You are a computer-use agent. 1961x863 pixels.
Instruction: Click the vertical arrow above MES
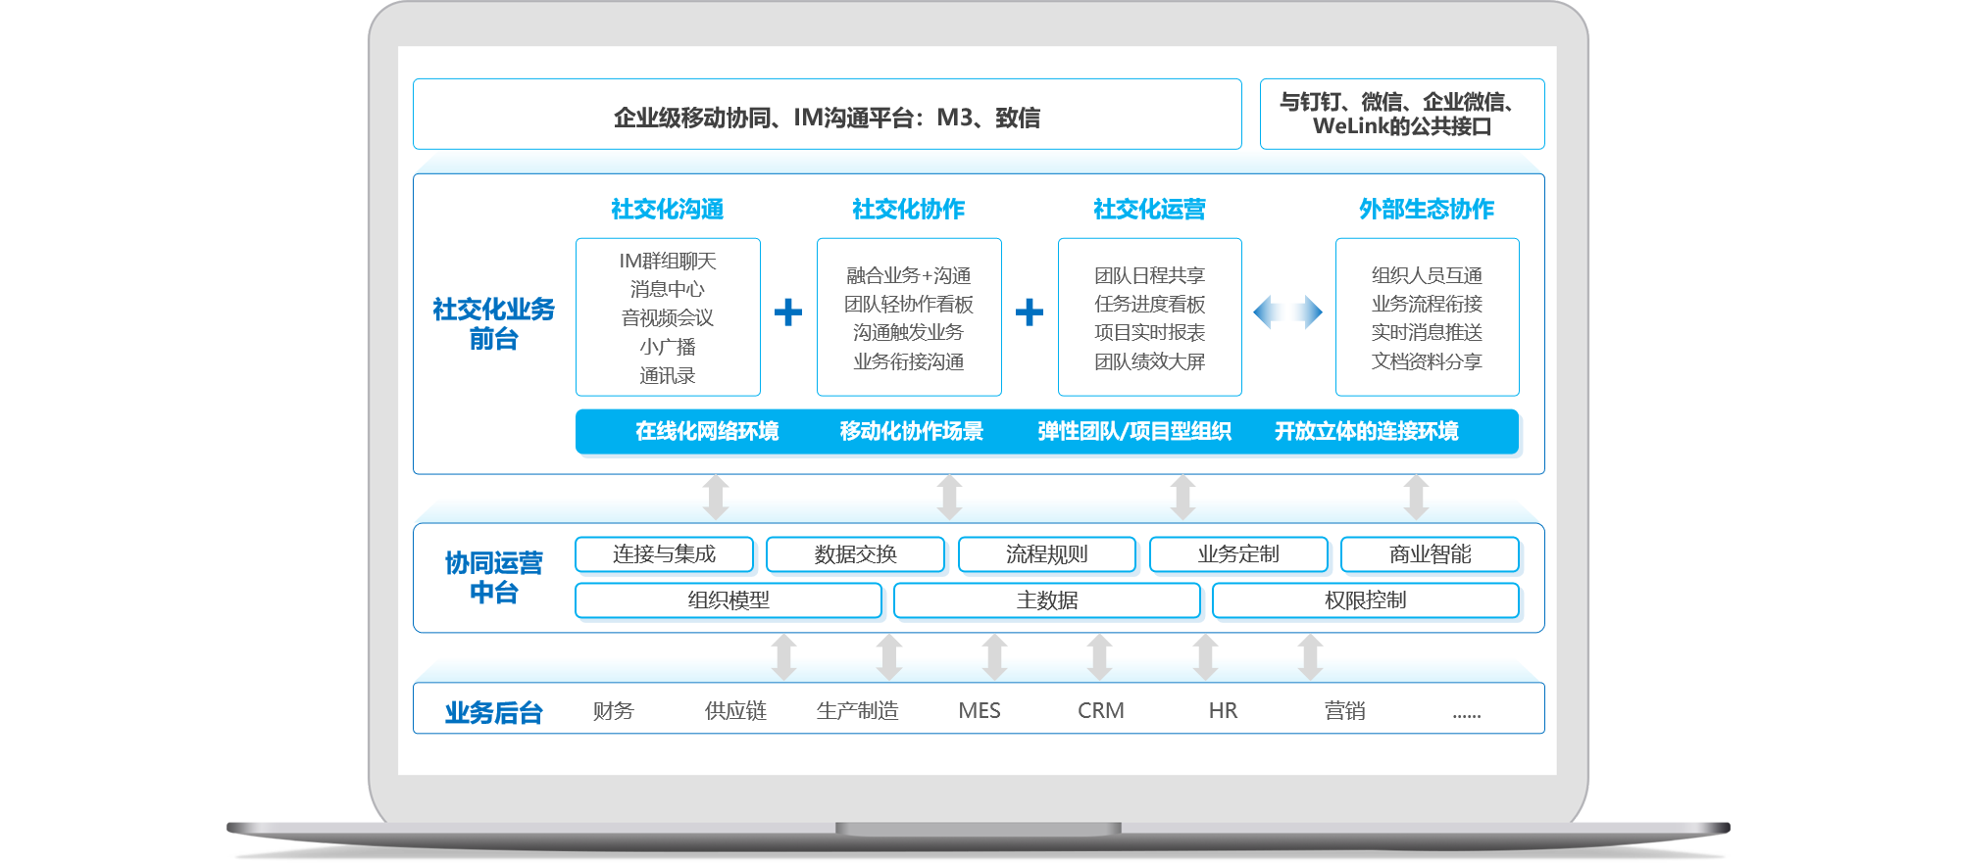[x=994, y=656]
